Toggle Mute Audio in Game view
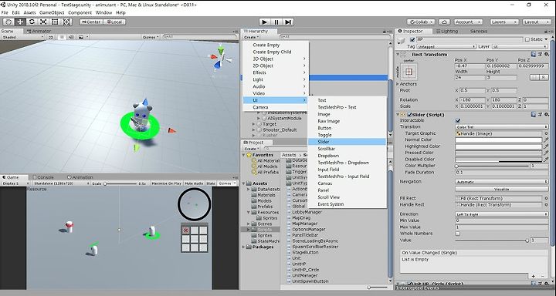 point(194,183)
